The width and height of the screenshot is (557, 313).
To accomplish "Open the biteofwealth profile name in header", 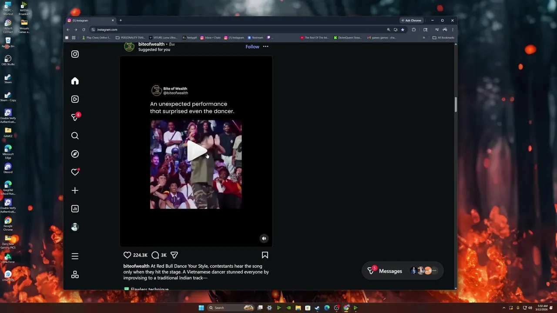I will coord(151,44).
